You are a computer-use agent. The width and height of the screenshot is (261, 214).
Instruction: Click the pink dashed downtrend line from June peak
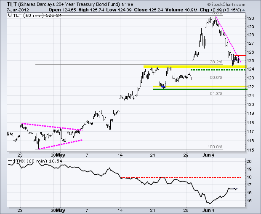coord(228,40)
